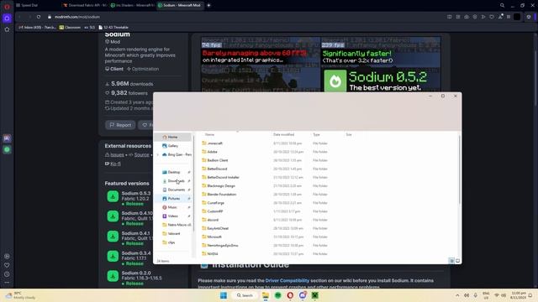This screenshot has height=302, width=538.
Task: Switch to Download Fabric API tab
Action: coord(85,5)
